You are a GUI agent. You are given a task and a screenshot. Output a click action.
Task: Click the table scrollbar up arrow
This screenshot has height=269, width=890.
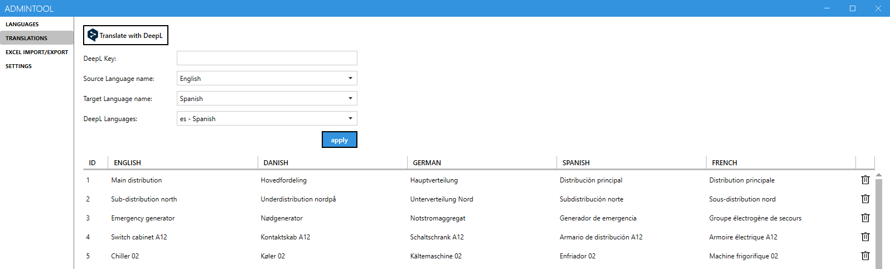tap(879, 175)
